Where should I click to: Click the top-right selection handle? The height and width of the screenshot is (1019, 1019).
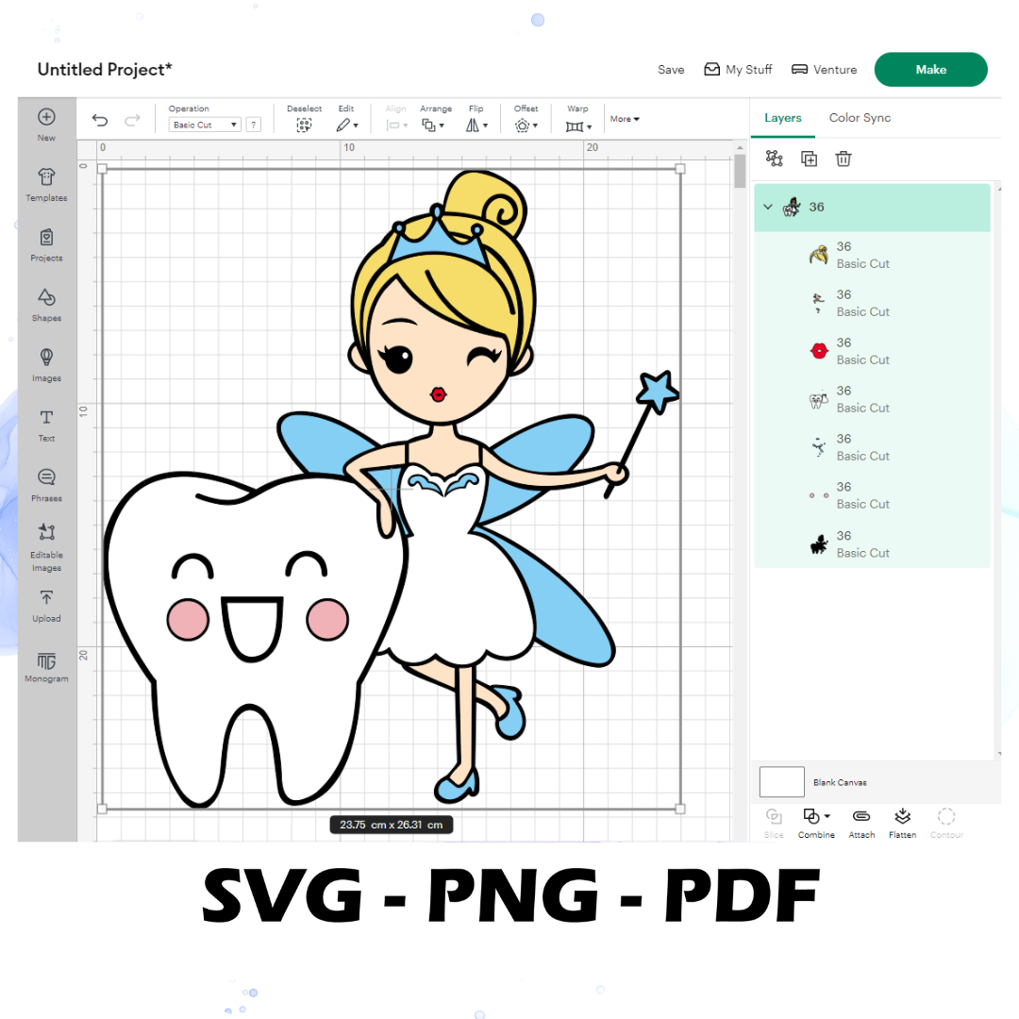[679, 169]
